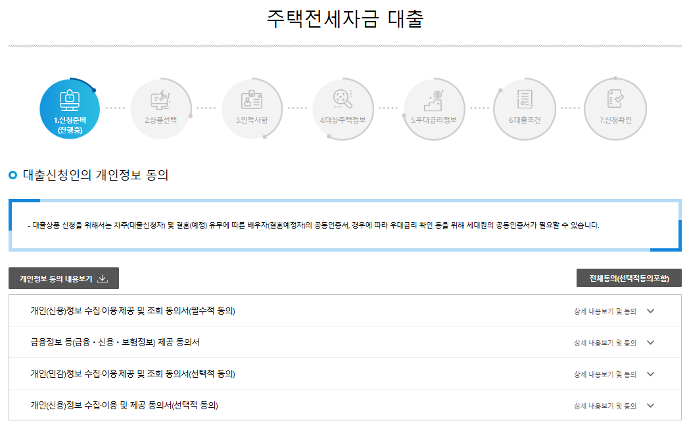Expand the last 개인(신용)정보 선택적 동의 section

[x=651, y=404]
